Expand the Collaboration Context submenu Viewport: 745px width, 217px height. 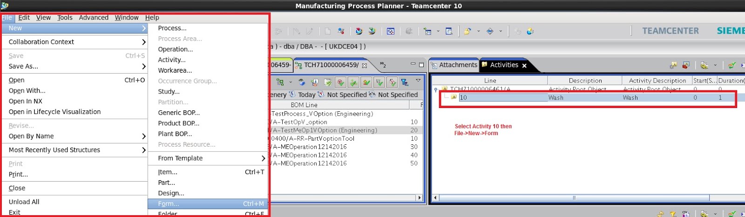[74, 42]
